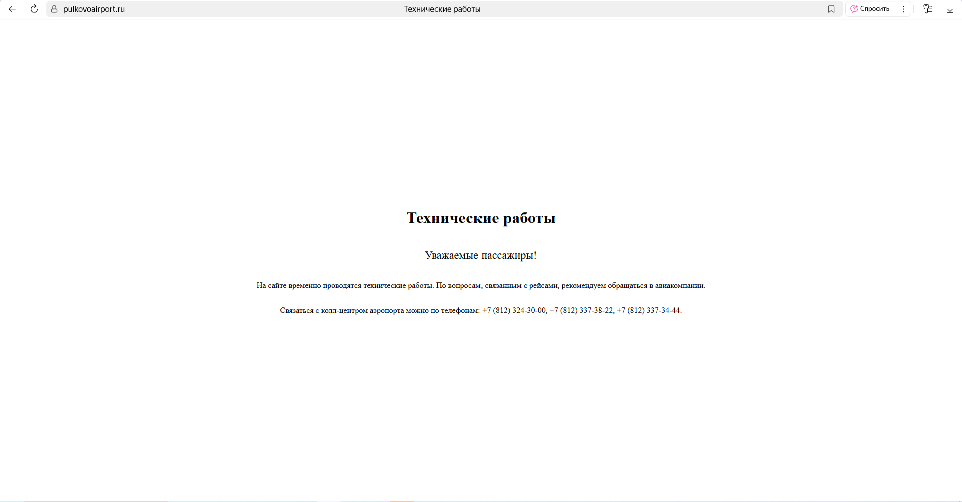
Task: Click the pulkovoairport.ru address text
Action: coord(94,9)
